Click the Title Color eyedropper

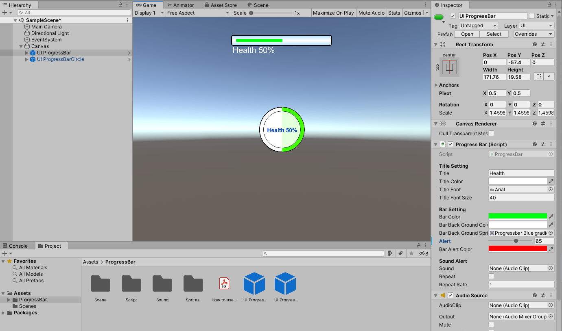click(551, 182)
